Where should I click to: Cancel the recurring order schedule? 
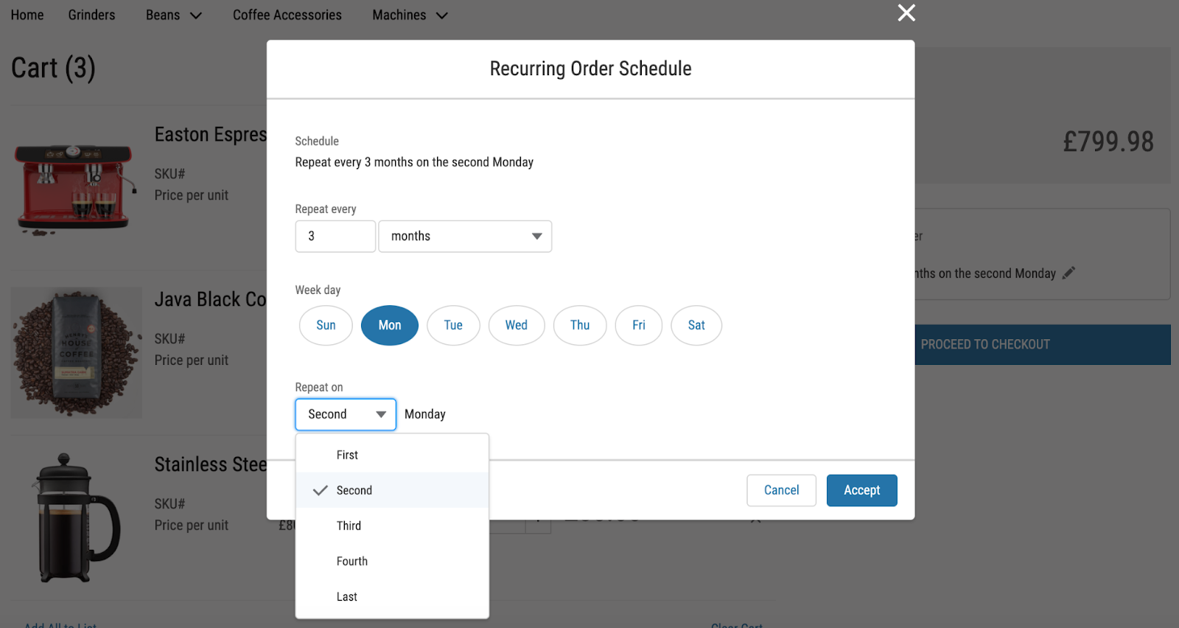click(781, 490)
